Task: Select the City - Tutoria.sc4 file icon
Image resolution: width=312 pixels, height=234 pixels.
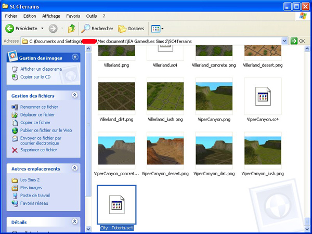Action: [x=116, y=205]
